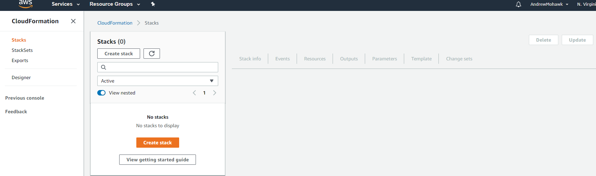Click the No stacks to display message
Screen dimensions: 596x176
158,126
